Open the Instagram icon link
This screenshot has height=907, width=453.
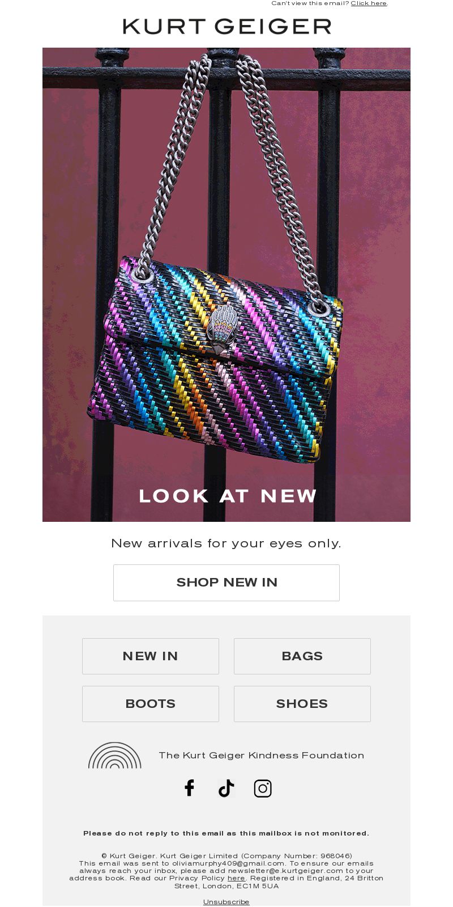(263, 788)
